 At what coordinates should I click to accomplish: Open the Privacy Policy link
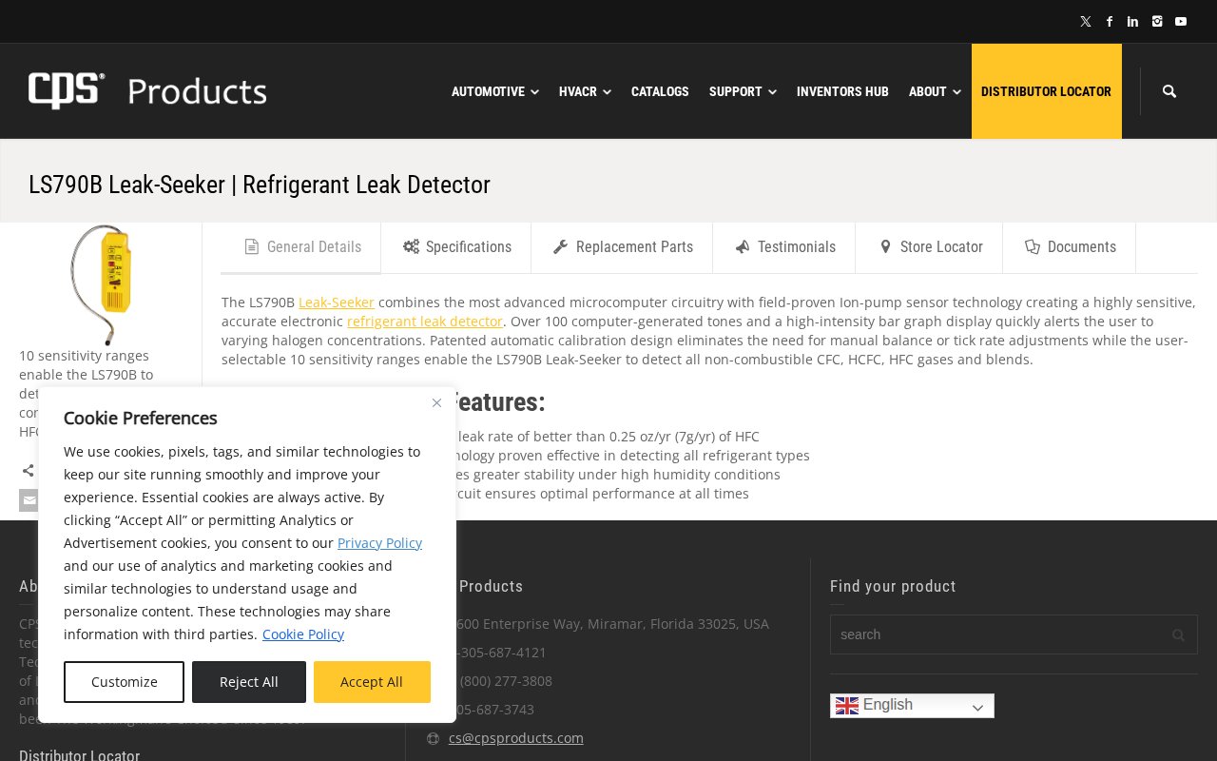click(379, 543)
